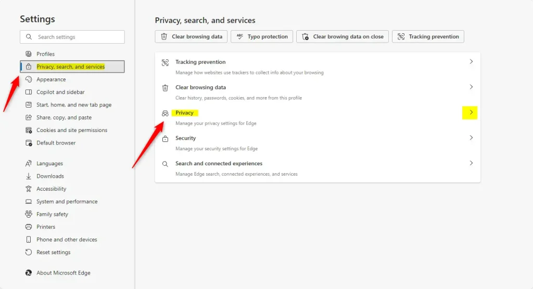This screenshot has width=533, height=289.
Task: Open the Privacy row title
Action: click(x=184, y=113)
